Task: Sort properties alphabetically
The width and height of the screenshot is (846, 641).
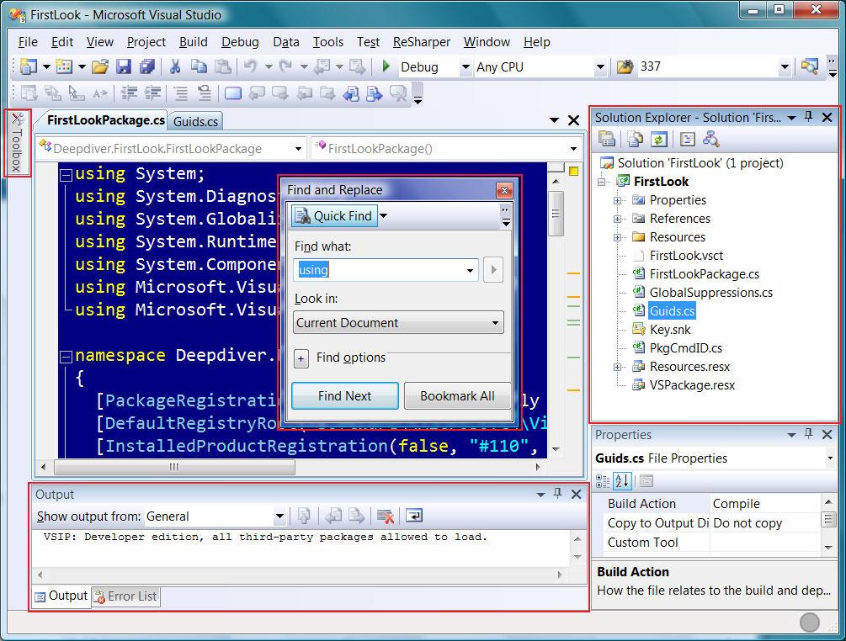Action: point(623,480)
